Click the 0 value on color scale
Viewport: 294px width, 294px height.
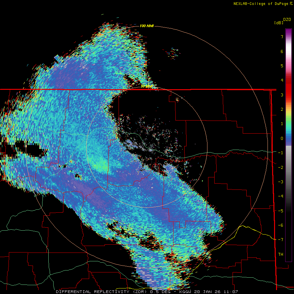pyautogui.click(x=282, y=139)
